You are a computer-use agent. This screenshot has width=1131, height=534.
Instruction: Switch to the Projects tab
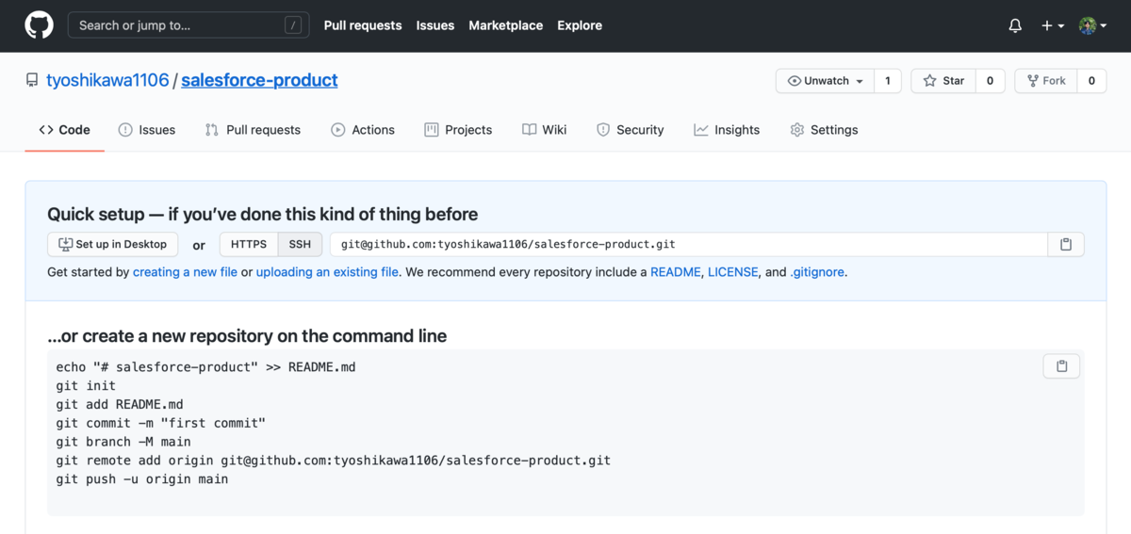pyautogui.click(x=458, y=130)
